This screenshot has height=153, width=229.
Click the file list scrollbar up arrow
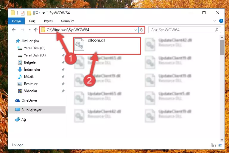click(x=222, y=38)
